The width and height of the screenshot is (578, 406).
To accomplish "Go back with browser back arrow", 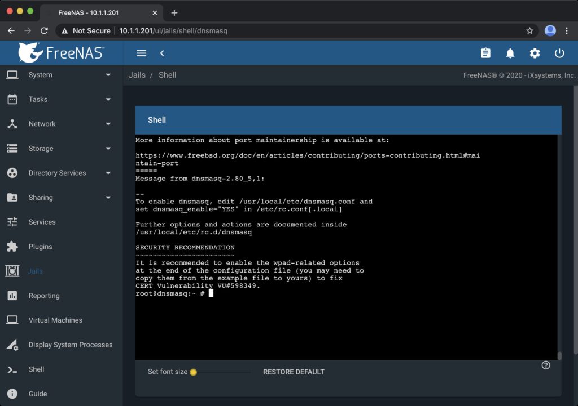I will tap(11, 31).
